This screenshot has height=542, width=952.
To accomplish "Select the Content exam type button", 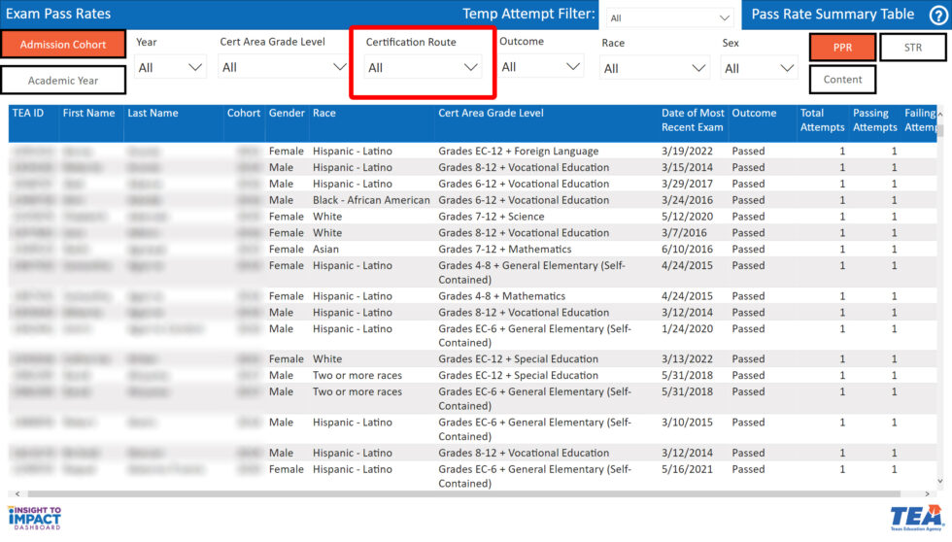I will pos(842,80).
